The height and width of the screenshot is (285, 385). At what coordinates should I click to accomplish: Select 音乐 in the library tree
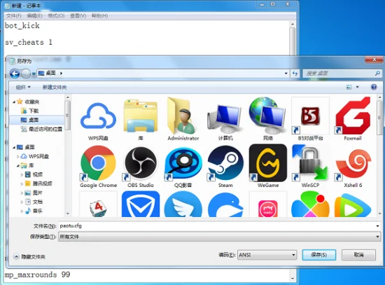pos(38,211)
